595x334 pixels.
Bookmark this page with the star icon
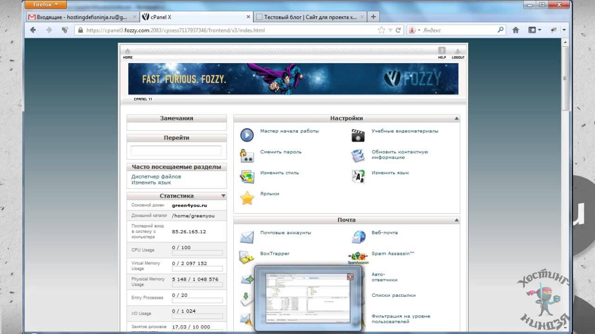click(x=382, y=30)
